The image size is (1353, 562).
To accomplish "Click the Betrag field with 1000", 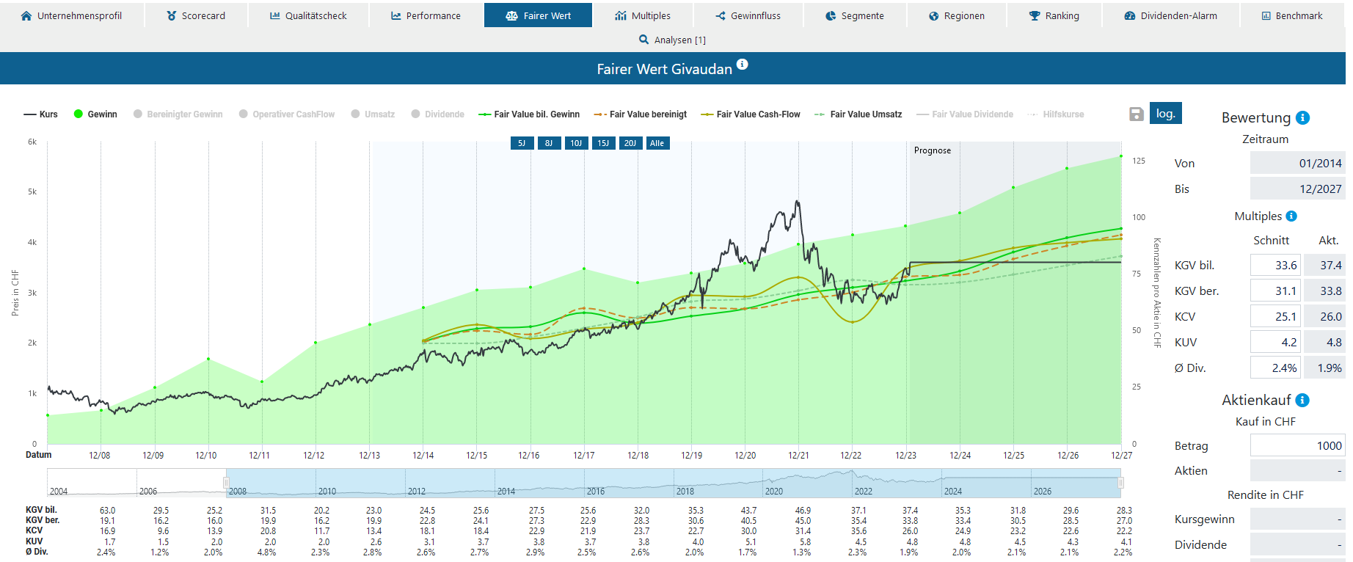I will 1297,445.
